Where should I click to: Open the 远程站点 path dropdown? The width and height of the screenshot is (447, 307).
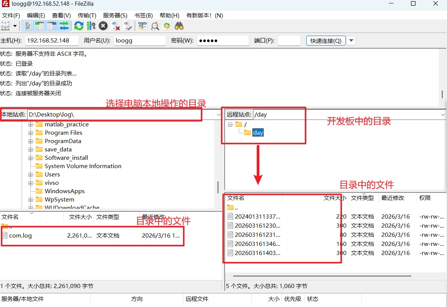pos(443,115)
